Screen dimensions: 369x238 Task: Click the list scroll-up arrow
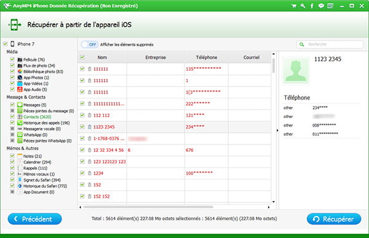click(274, 54)
